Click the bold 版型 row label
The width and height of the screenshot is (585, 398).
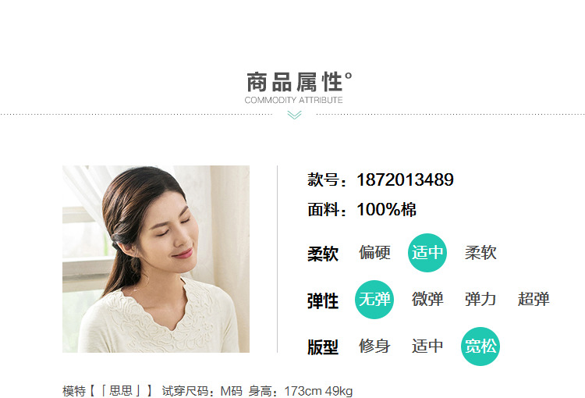tap(323, 347)
